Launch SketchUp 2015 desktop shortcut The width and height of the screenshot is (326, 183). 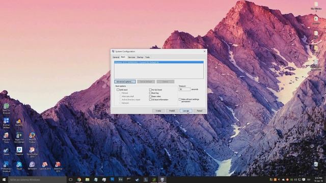[58, 166]
